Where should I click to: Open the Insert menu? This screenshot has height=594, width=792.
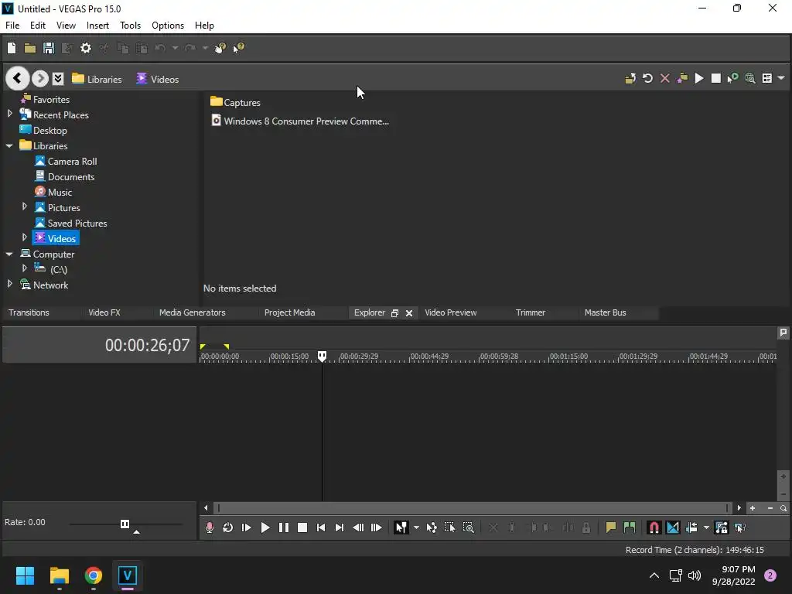click(x=97, y=26)
